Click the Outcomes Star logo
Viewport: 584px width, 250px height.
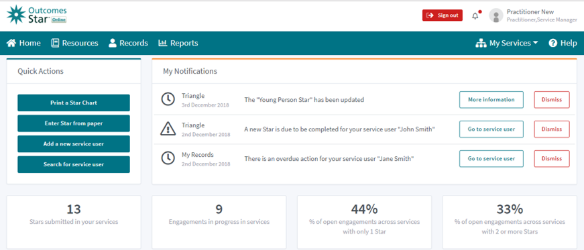point(37,15)
